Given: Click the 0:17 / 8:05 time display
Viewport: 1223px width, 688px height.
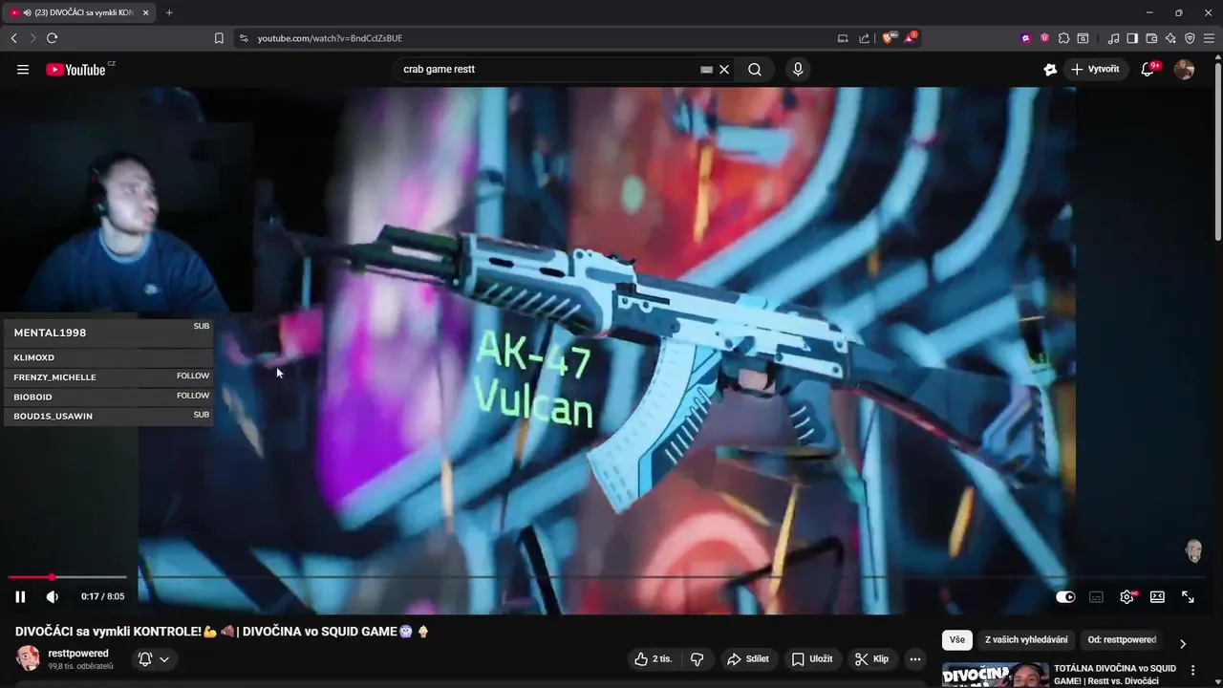Looking at the screenshot, I should pyautogui.click(x=102, y=596).
